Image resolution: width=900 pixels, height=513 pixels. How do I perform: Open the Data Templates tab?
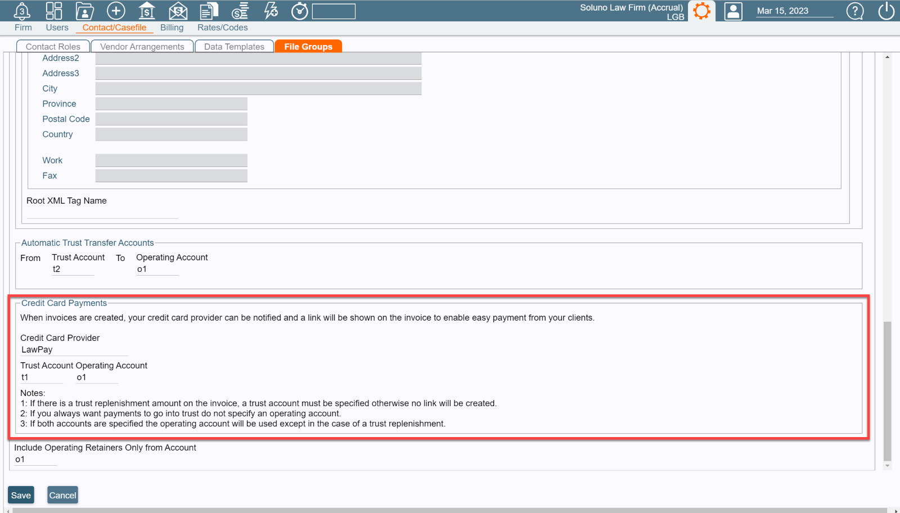coord(234,46)
